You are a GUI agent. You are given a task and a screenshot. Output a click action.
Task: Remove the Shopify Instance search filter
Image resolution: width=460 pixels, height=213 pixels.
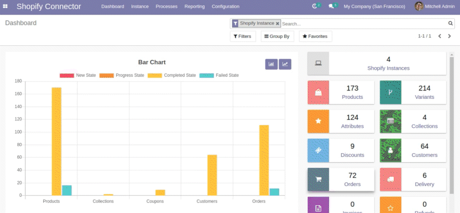pos(278,23)
